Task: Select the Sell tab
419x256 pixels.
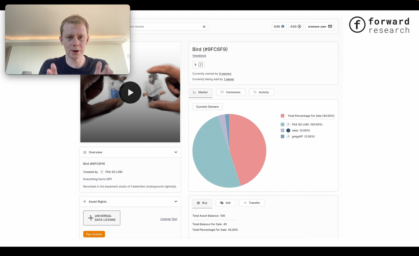Action: tap(225, 203)
